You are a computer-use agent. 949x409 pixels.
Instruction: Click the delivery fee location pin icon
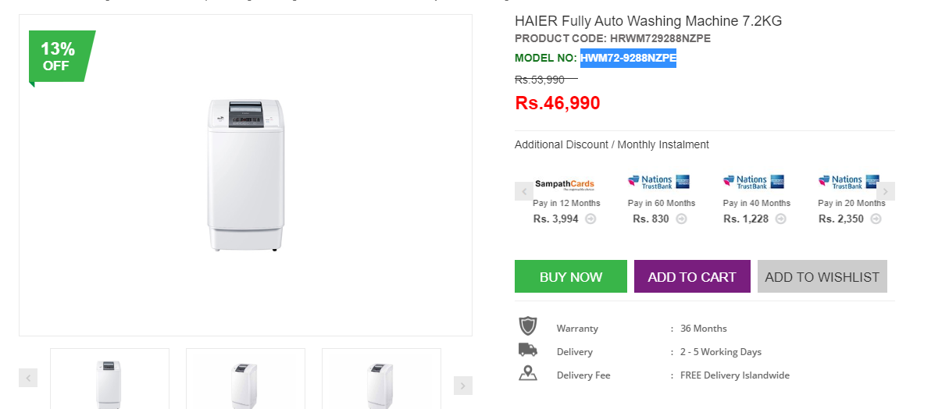528,373
